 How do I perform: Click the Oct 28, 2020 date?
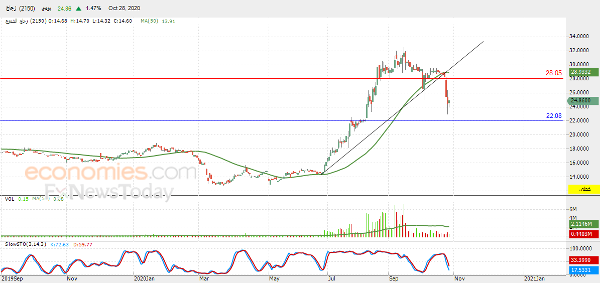click(124, 8)
